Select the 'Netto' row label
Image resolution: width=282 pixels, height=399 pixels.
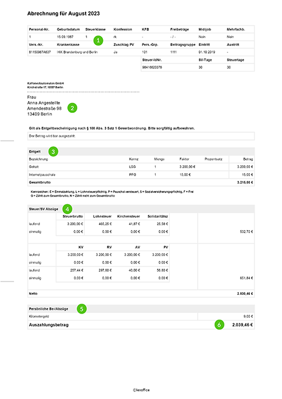(33, 294)
